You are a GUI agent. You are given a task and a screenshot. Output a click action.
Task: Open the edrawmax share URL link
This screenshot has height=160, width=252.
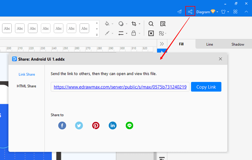120,87
